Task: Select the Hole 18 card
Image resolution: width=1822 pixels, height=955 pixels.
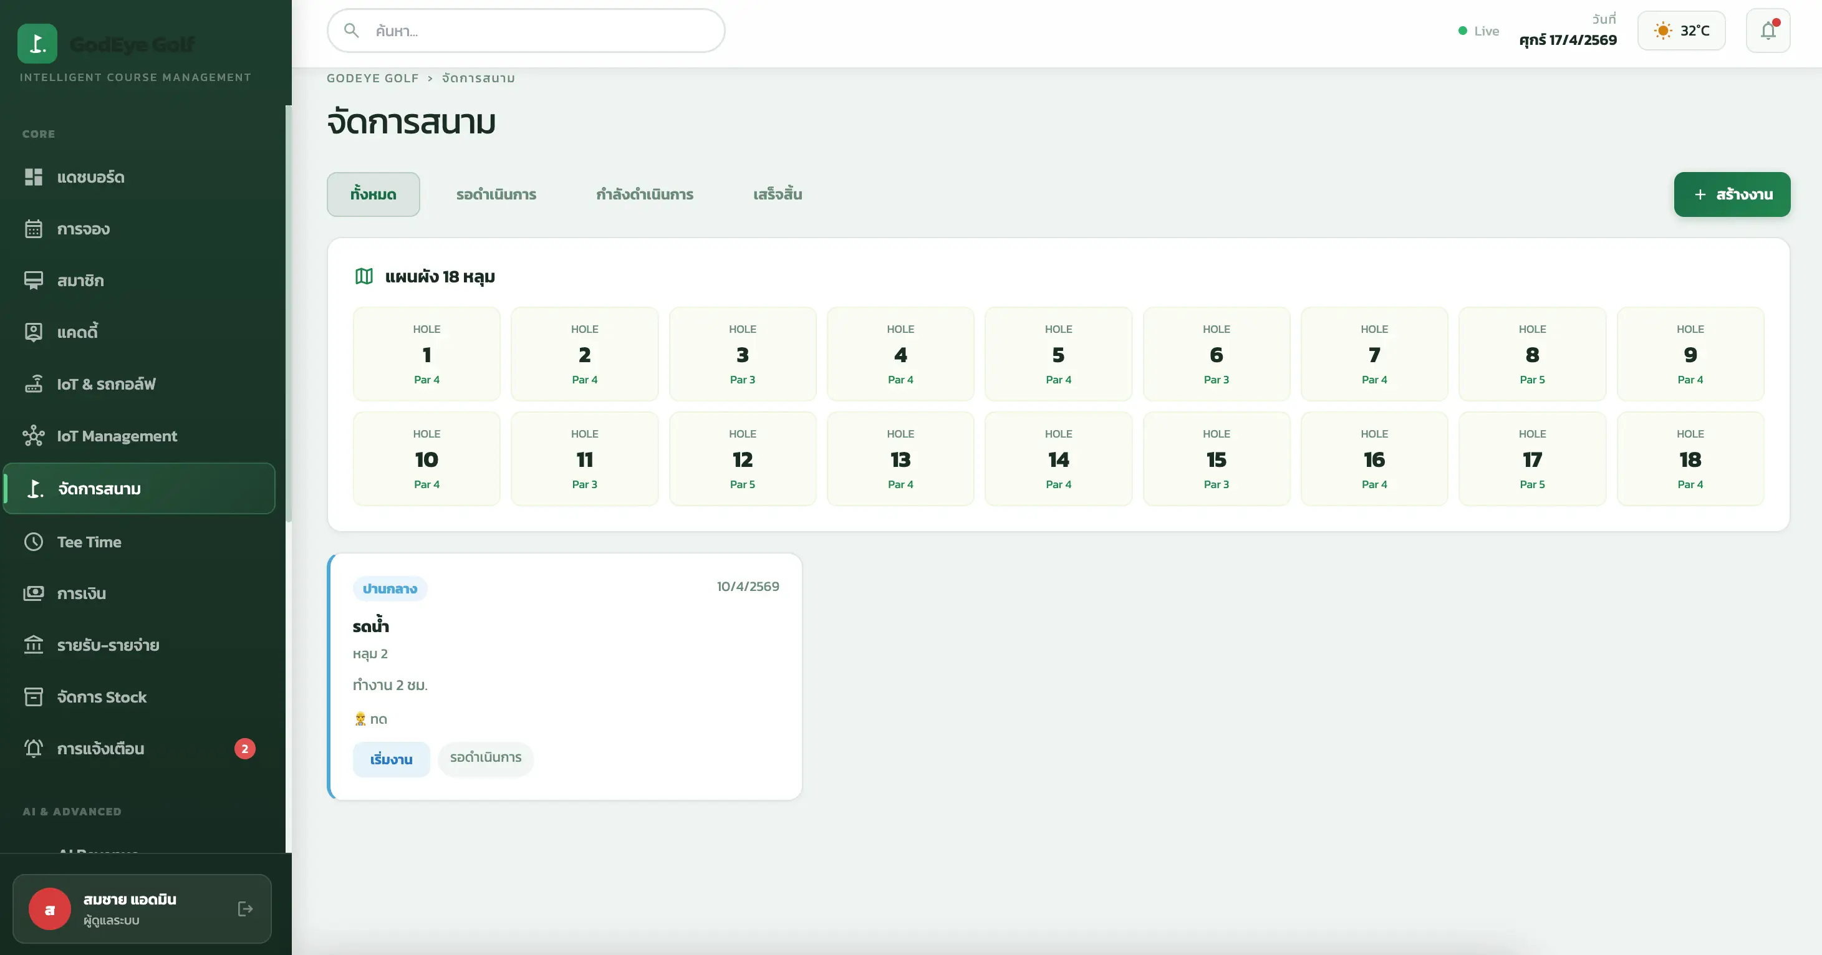Action: (x=1690, y=459)
